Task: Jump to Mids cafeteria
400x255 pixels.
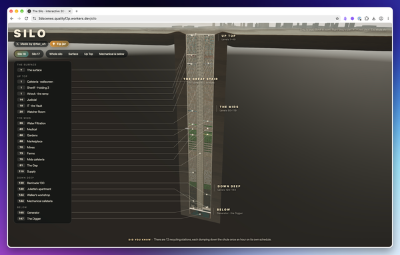Action: coord(43,160)
